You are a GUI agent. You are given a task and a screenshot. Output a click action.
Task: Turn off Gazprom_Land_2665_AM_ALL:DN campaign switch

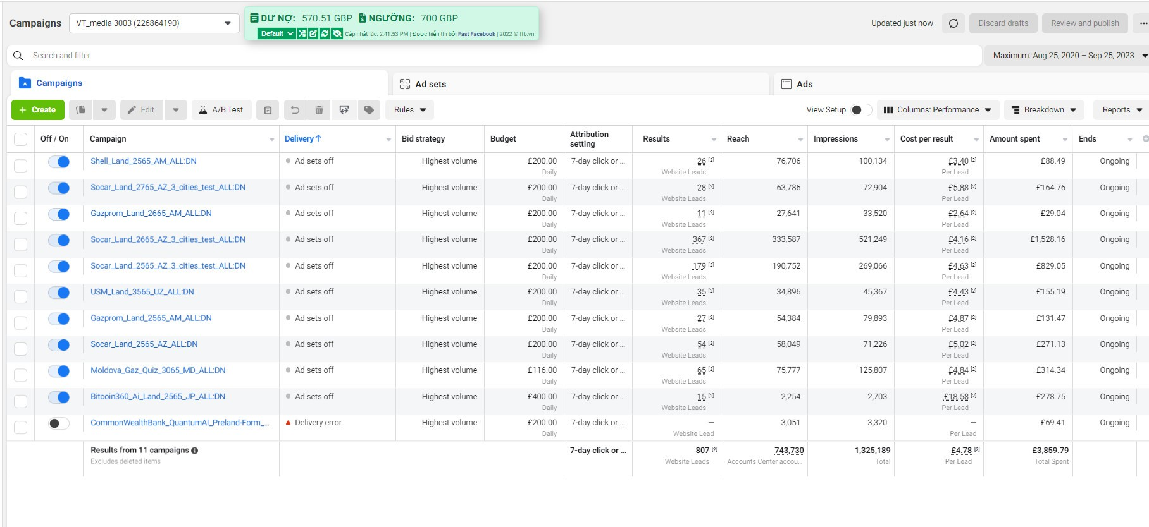click(x=59, y=214)
